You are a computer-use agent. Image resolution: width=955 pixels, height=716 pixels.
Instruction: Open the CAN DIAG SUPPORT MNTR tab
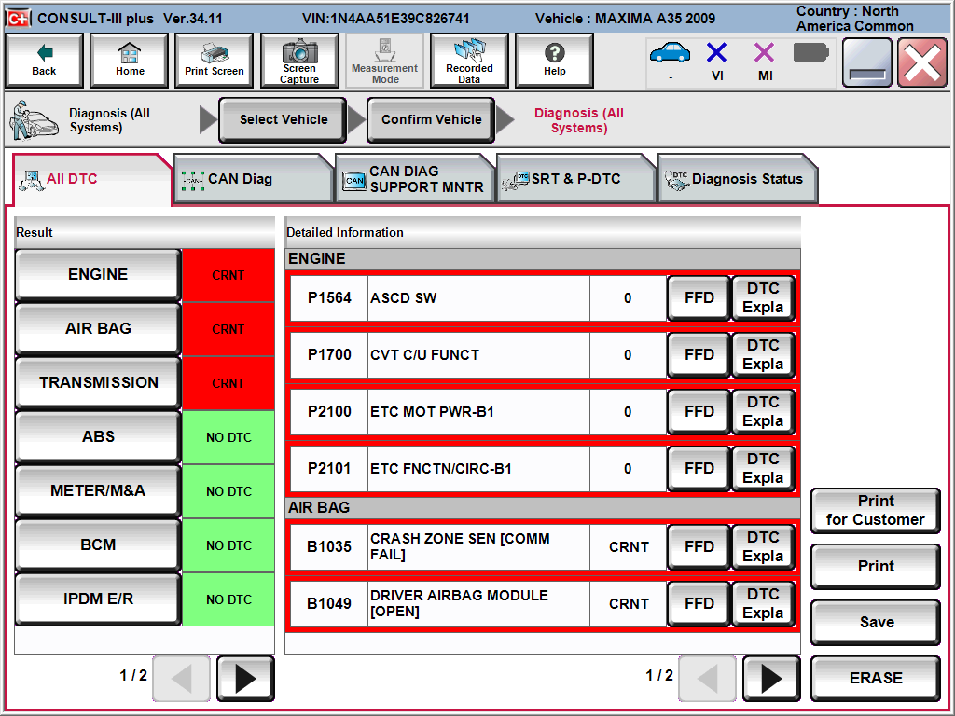(415, 179)
